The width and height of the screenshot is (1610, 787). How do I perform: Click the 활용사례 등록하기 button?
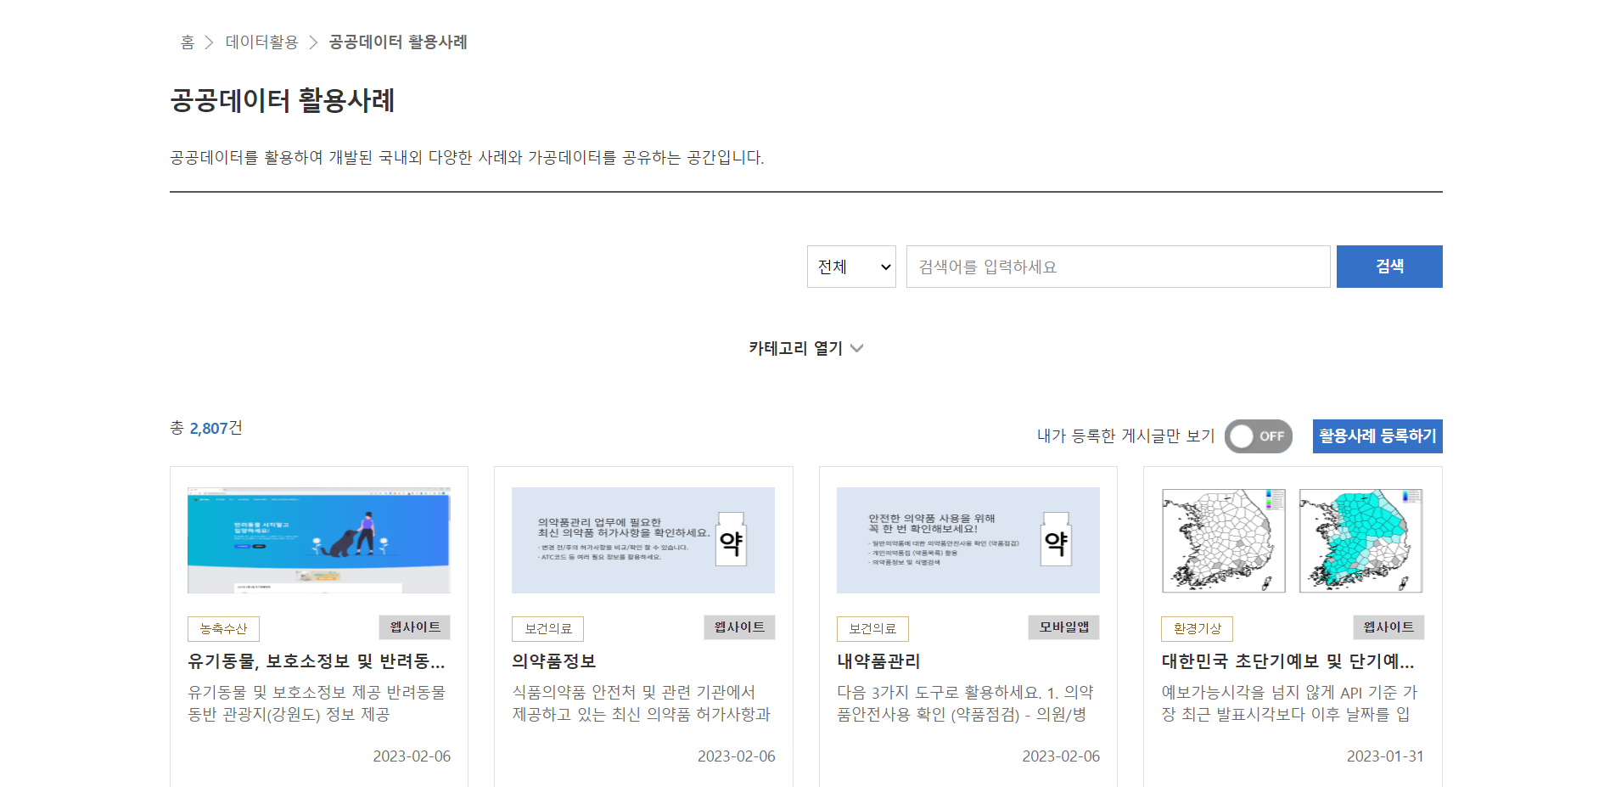(1377, 436)
